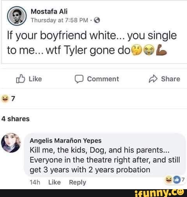The image size is (187, 197).
Task: Click the ifunny.co watermark logo
Action: [x=159, y=193]
